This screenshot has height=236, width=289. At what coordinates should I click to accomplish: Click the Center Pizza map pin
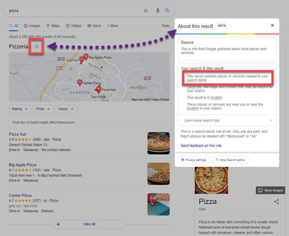click(80, 83)
